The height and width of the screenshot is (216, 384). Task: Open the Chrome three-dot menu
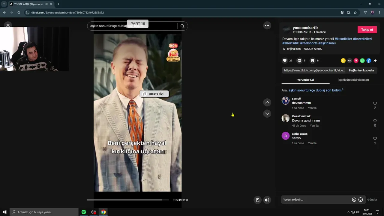coord(380,13)
